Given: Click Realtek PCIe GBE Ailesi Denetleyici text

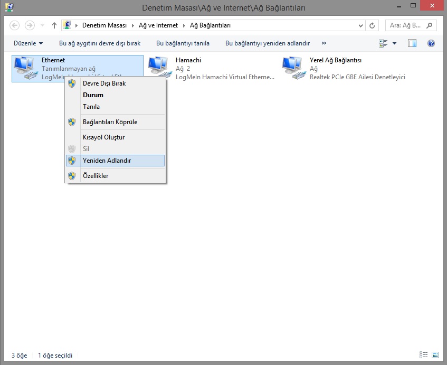Looking at the screenshot, I should point(357,77).
